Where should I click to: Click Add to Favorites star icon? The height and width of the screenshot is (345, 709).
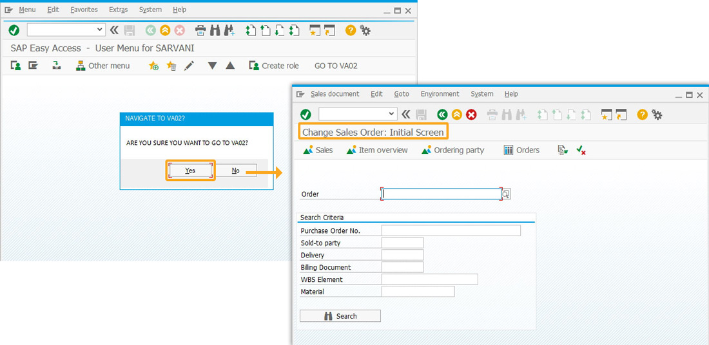coord(154,66)
